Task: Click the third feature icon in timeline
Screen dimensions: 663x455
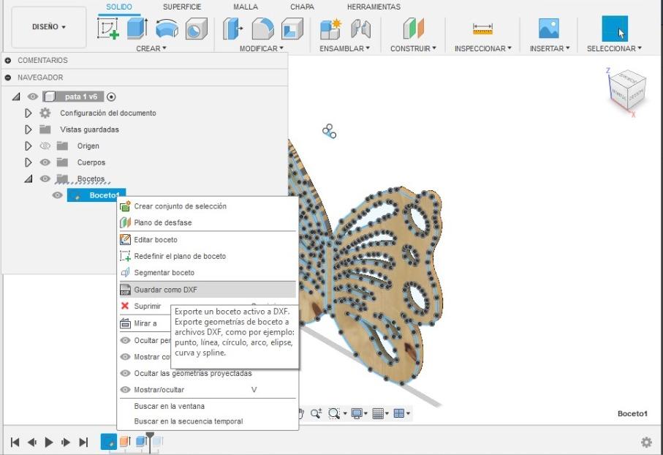Action: [141, 442]
